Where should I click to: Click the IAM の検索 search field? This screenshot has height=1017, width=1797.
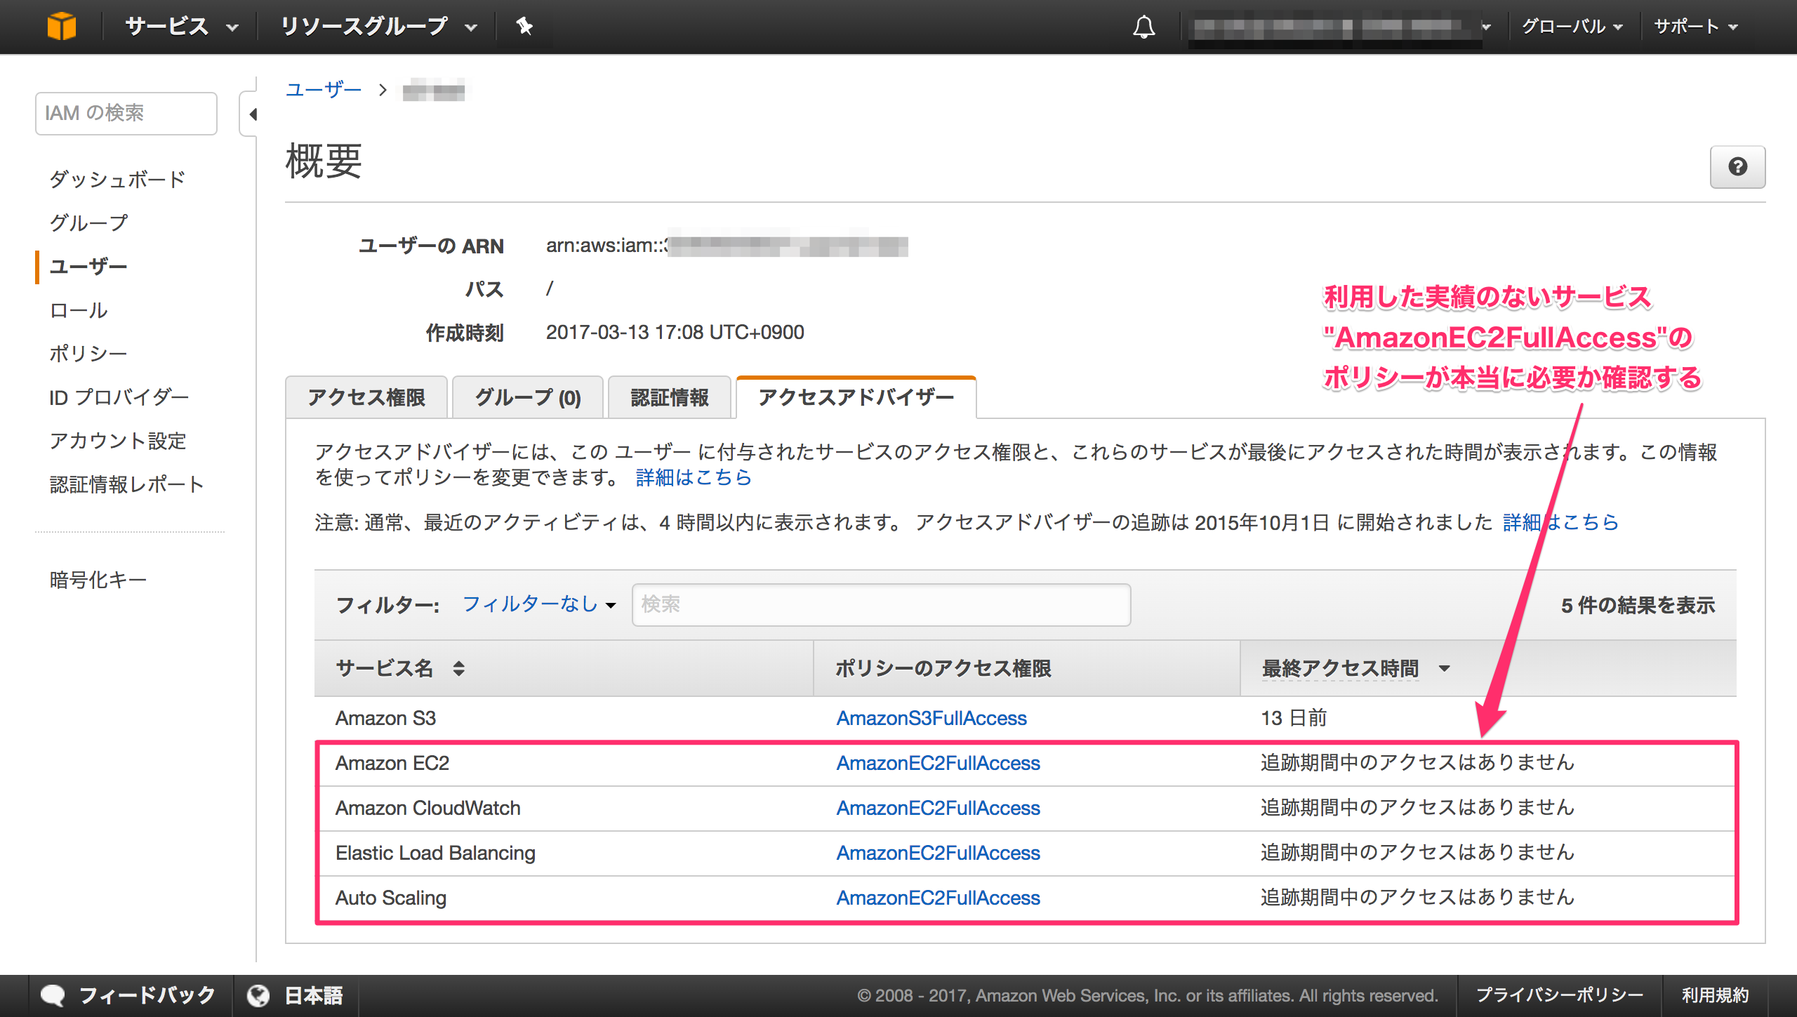click(x=126, y=113)
